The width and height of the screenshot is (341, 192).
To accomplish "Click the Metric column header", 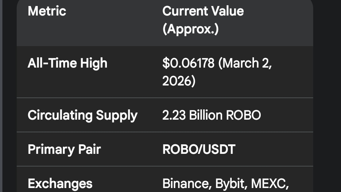I will [46, 11].
